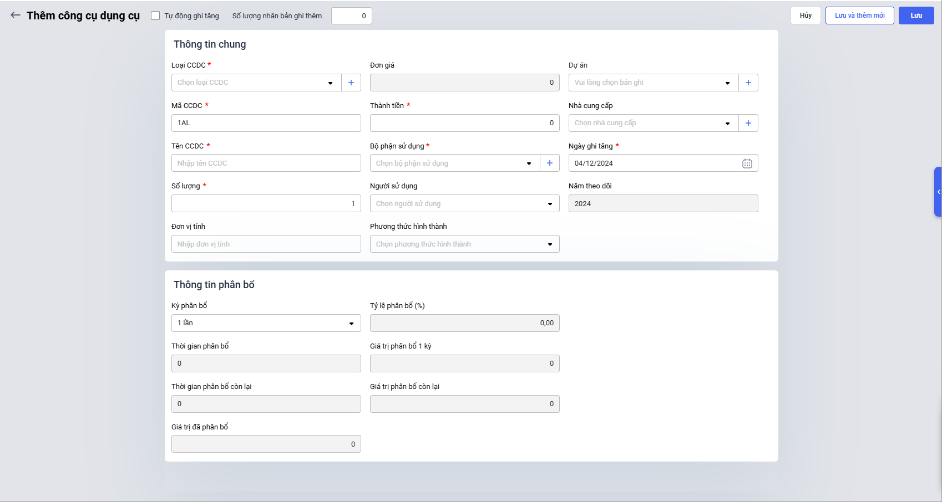The width and height of the screenshot is (942, 502).
Task: Click the Lưu và thêm mới button
Action: click(859, 16)
